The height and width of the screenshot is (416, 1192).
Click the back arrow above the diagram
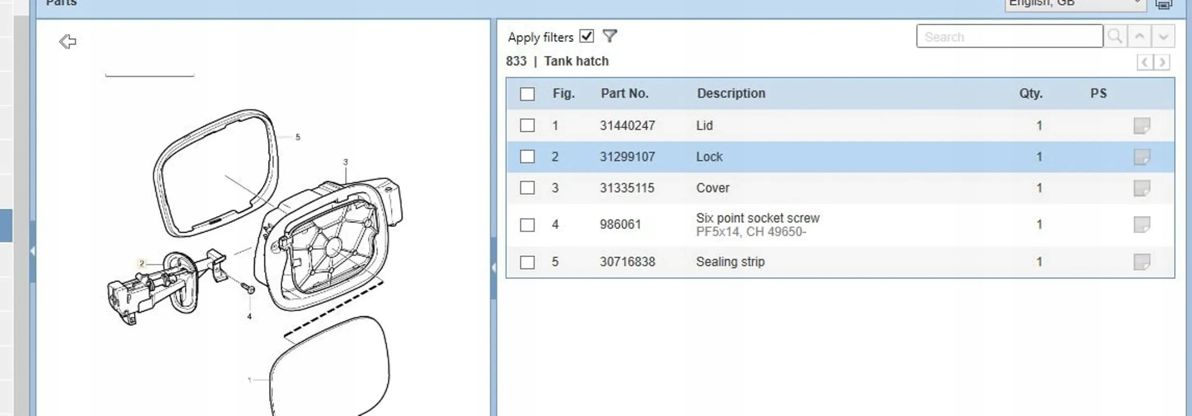(x=68, y=41)
